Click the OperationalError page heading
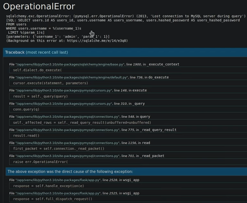Image resolution: width=247 pixels, height=203 pixels. (39, 6)
